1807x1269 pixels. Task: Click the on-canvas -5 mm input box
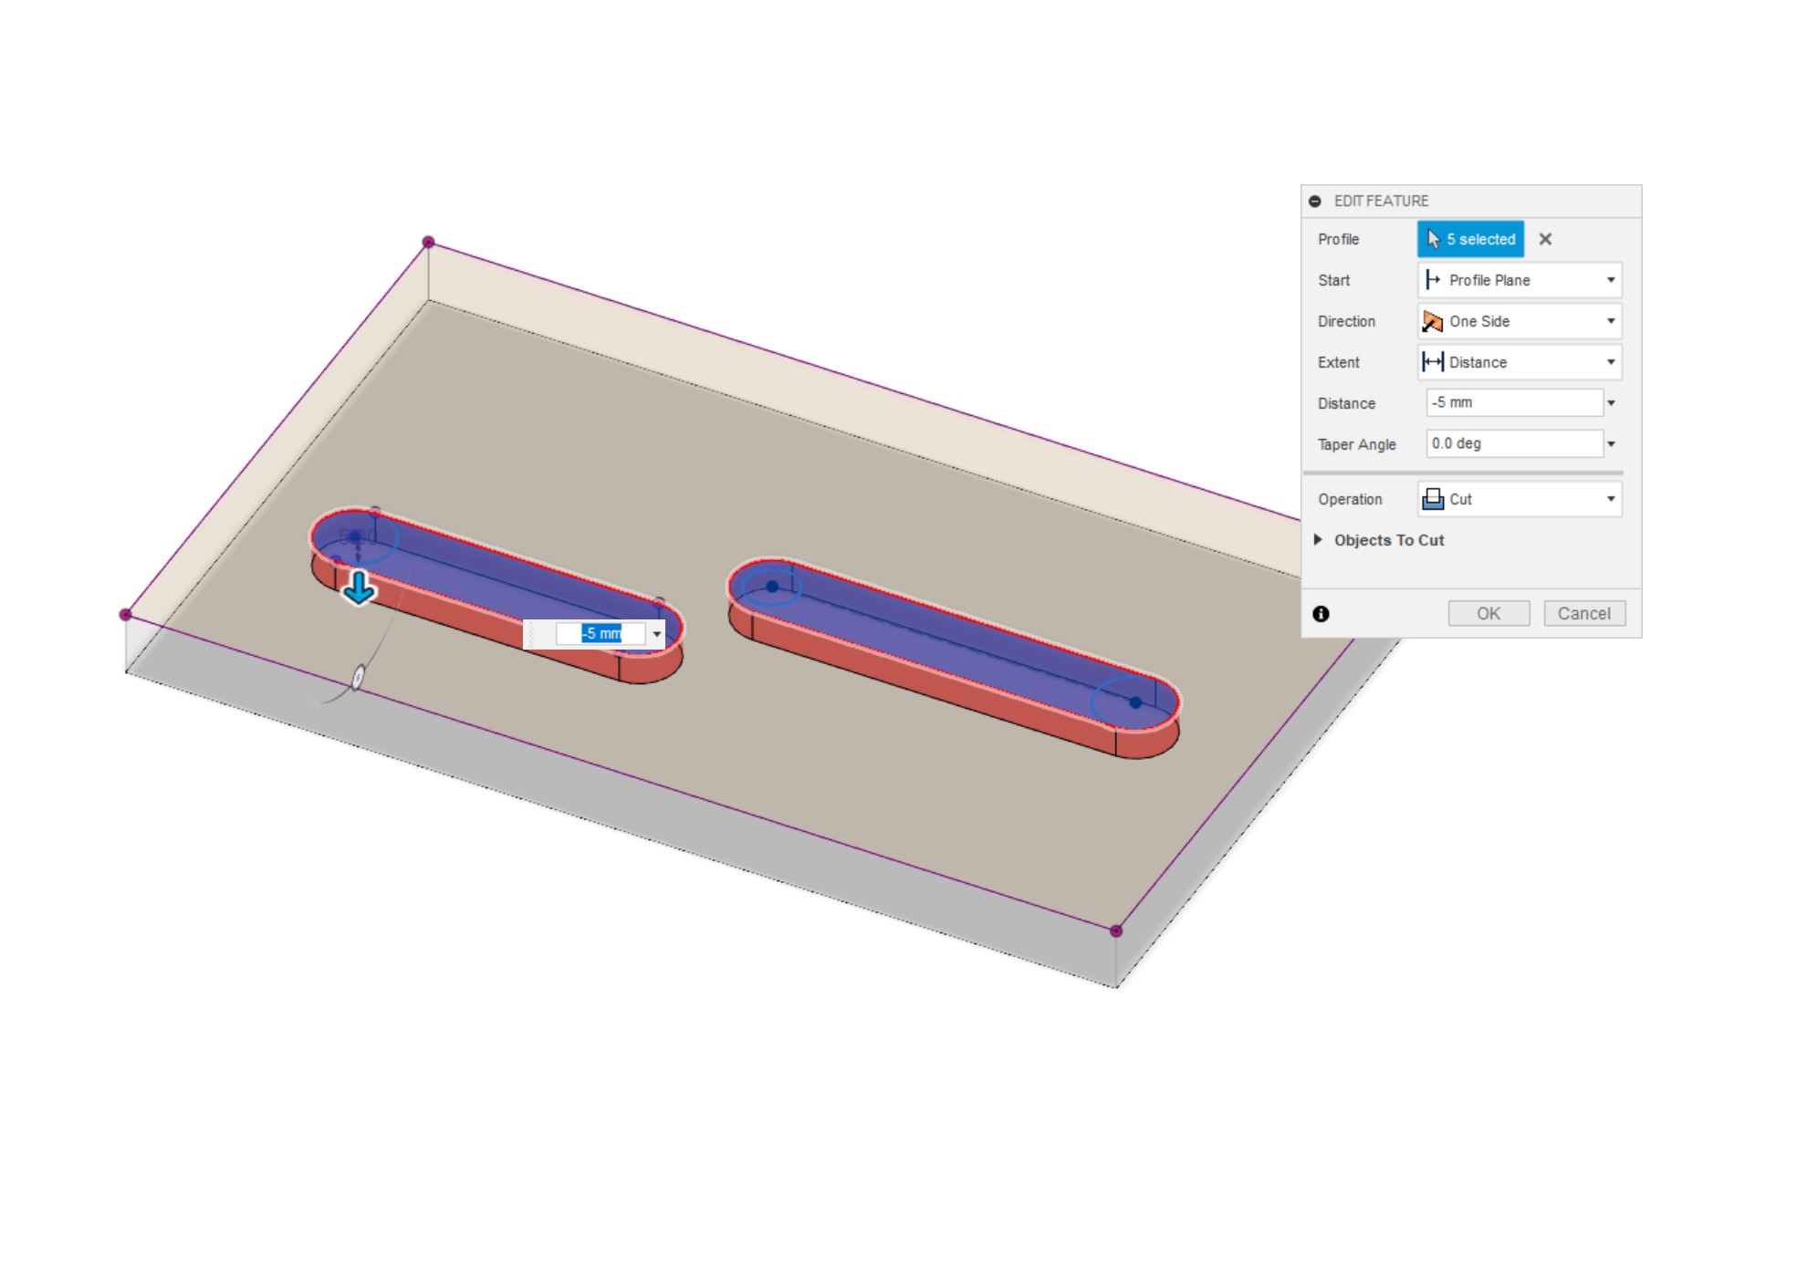point(601,633)
